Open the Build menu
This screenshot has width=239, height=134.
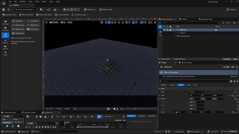(x=37, y=1)
